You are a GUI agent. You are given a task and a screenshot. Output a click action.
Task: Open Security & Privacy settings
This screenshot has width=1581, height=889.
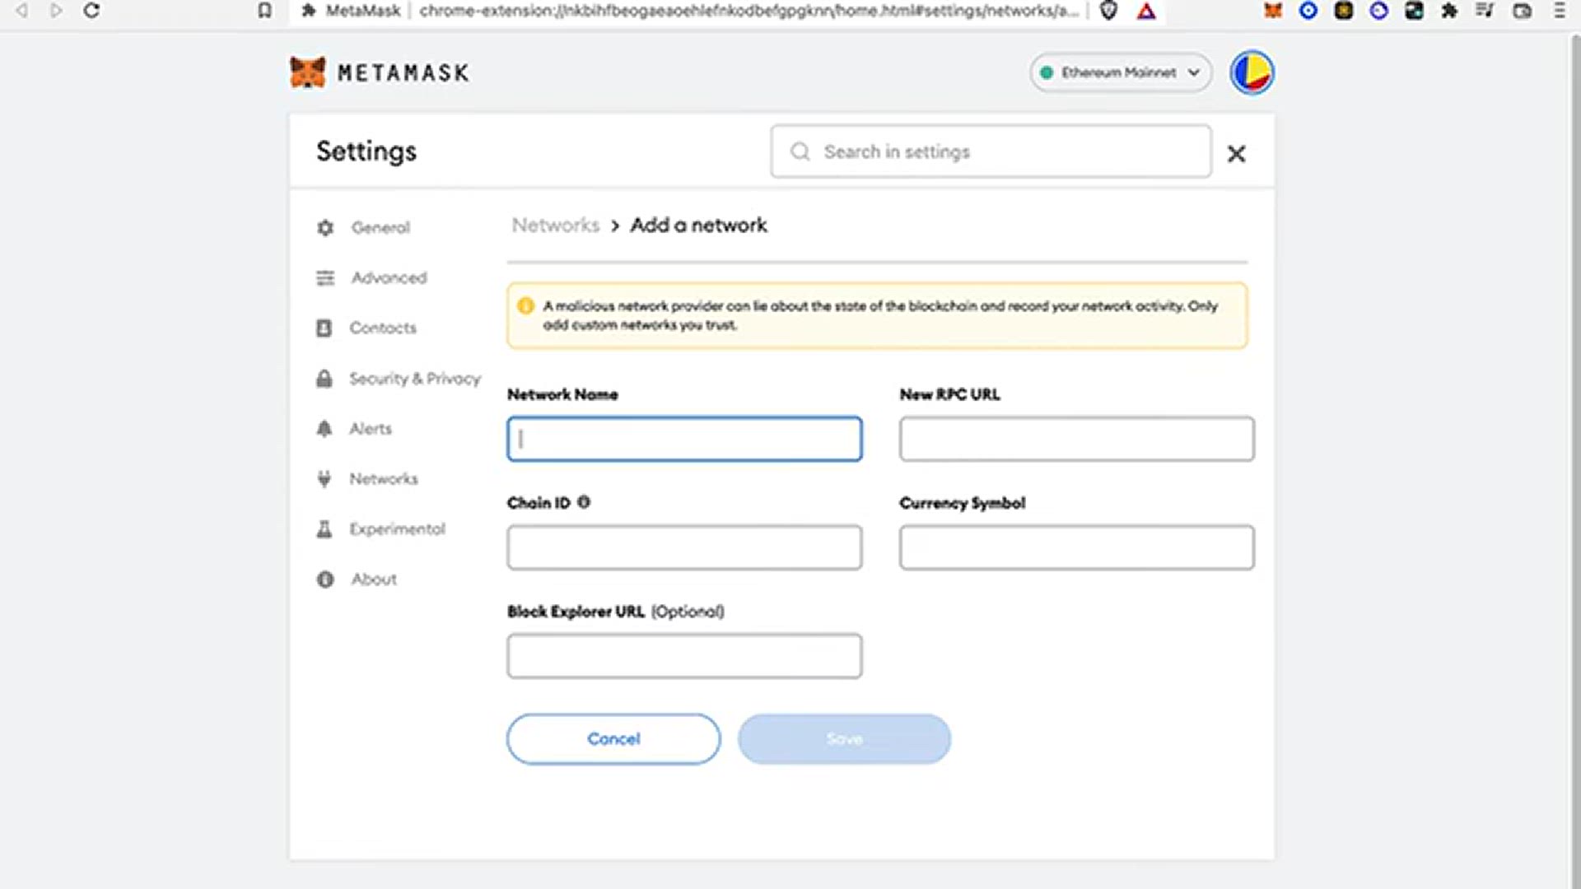[414, 379]
